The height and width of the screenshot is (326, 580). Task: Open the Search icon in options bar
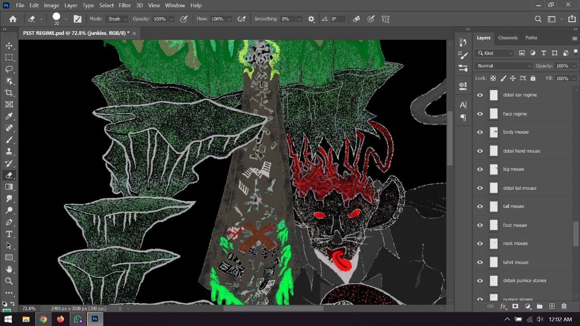(538, 19)
